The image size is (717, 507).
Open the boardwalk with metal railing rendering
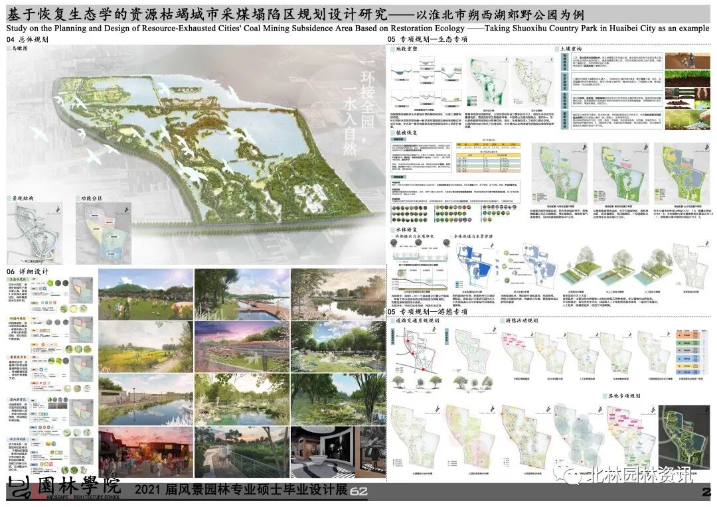pos(242,452)
